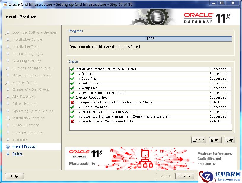The width and height of the screenshot is (242, 183).
Task: Click the Skip button
Action: 230,140
